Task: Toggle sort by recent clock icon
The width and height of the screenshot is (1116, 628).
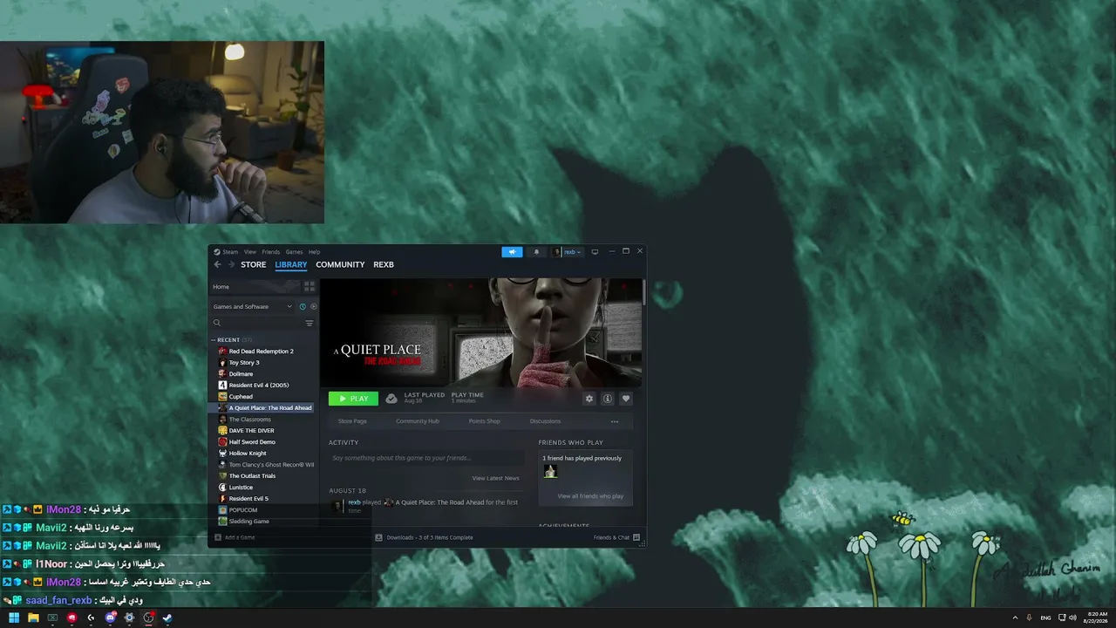Action: [x=303, y=306]
